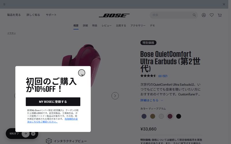The image size is (231, 144).
Task: Select the デモ tab
Action: click(x=152, y=26)
